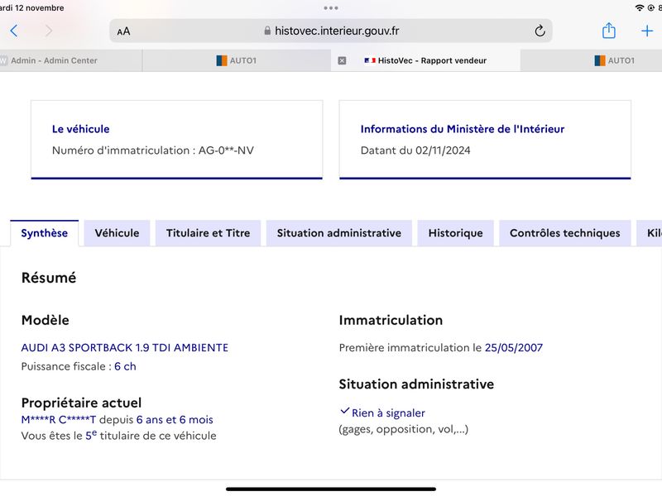Tap the three-dot multitasking indicator
Image resolution: width=662 pixels, height=496 pixels.
pyautogui.click(x=330, y=8)
